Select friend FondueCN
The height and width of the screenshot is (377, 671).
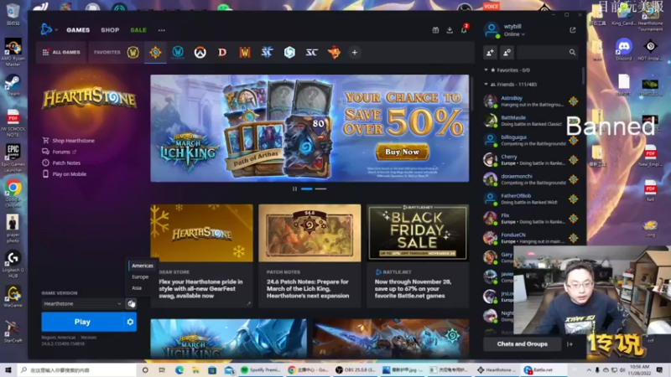[531, 238]
